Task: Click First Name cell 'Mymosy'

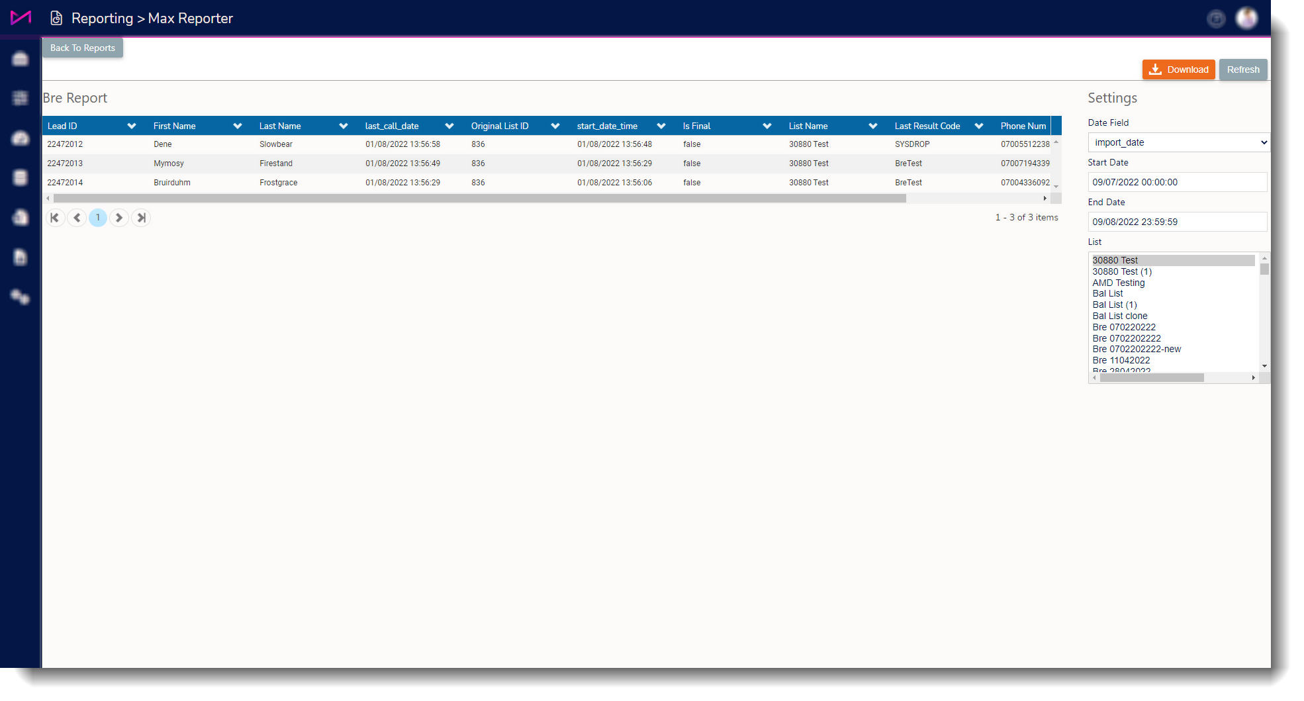Action: (169, 164)
